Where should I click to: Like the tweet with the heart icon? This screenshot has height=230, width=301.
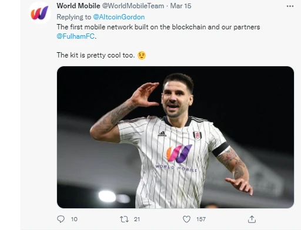tap(186, 219)
